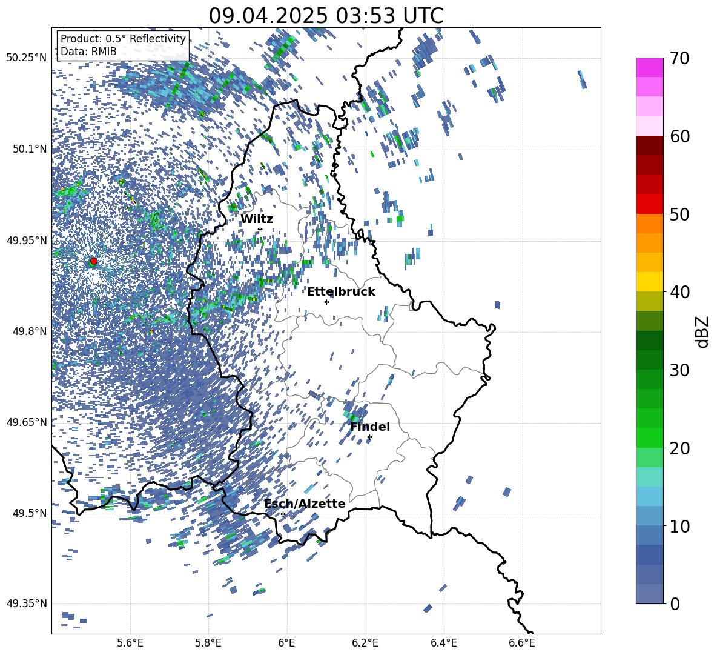Click the magenta swatch atop the colorbar
Viewport: 717px width, 655px height.
[650, 67]
